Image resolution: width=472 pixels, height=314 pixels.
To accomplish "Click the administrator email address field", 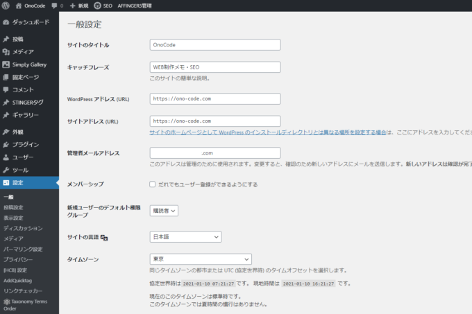I will (214, 152).
